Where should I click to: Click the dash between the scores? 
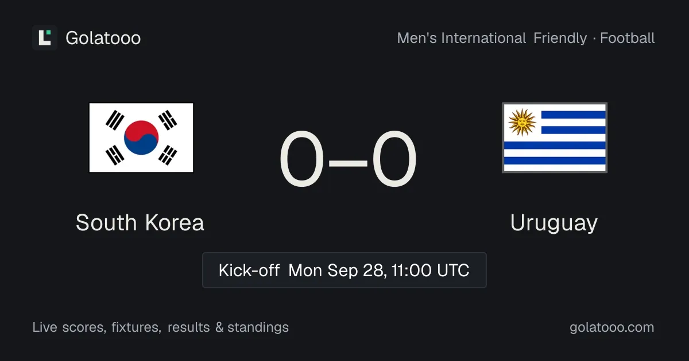pyautogui.click(x=348, y=162)
